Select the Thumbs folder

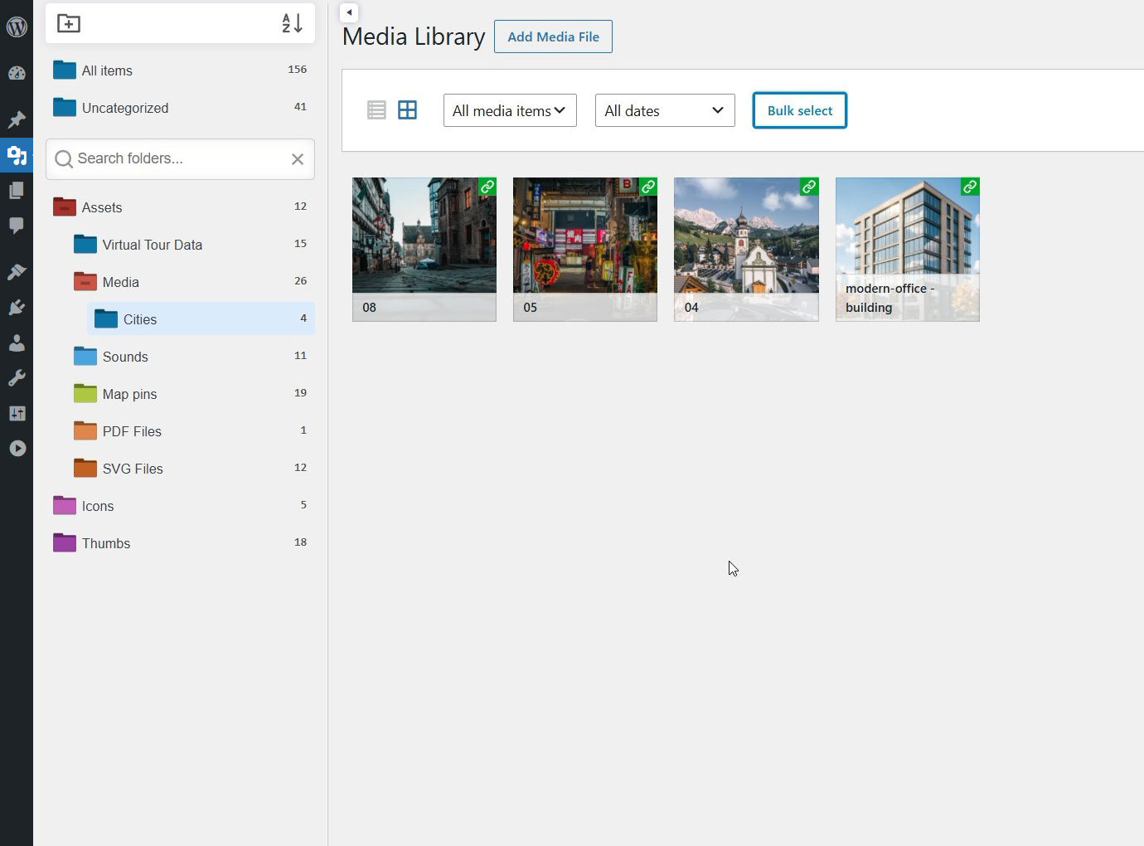click(x=180, y=543)
